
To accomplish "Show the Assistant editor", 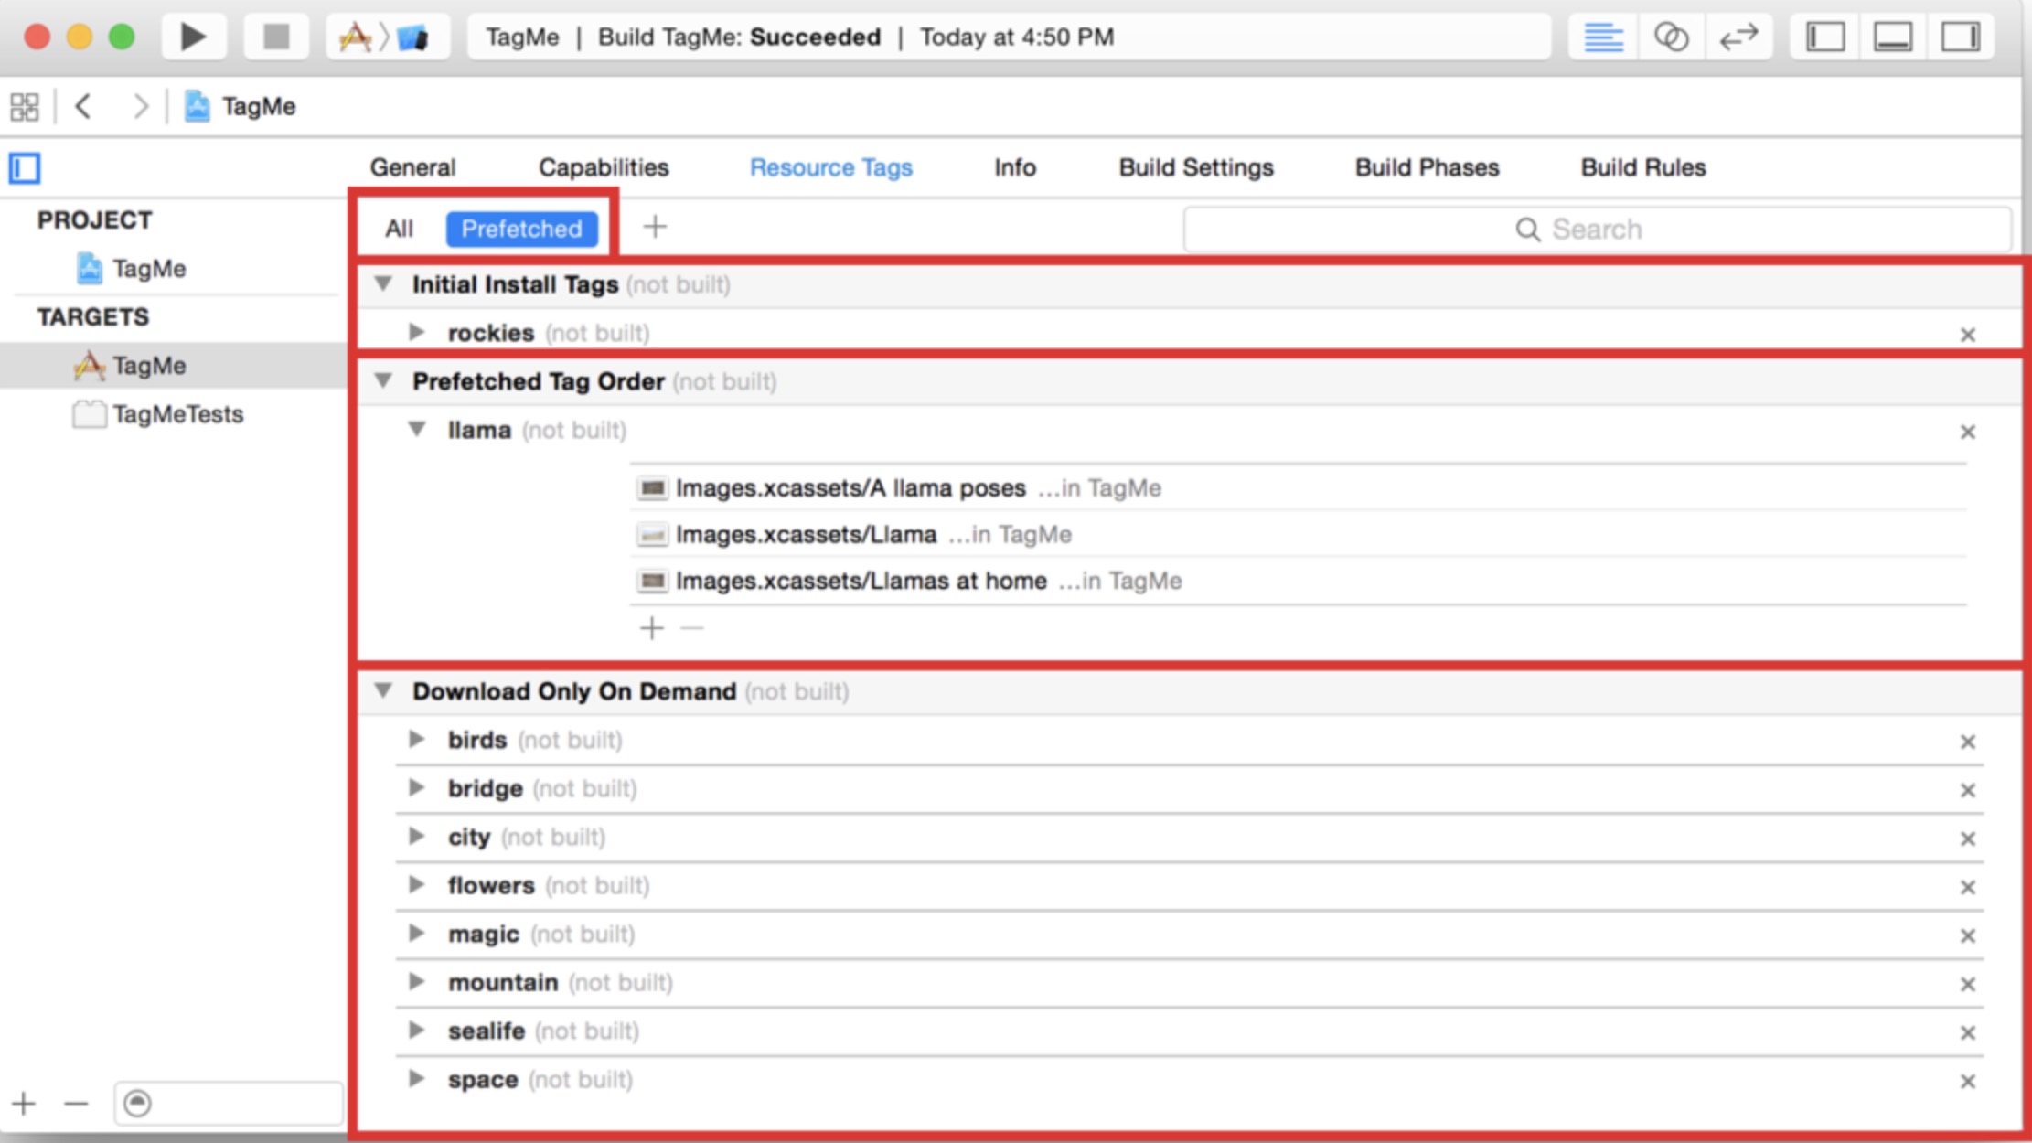I will pos(1671,37).
